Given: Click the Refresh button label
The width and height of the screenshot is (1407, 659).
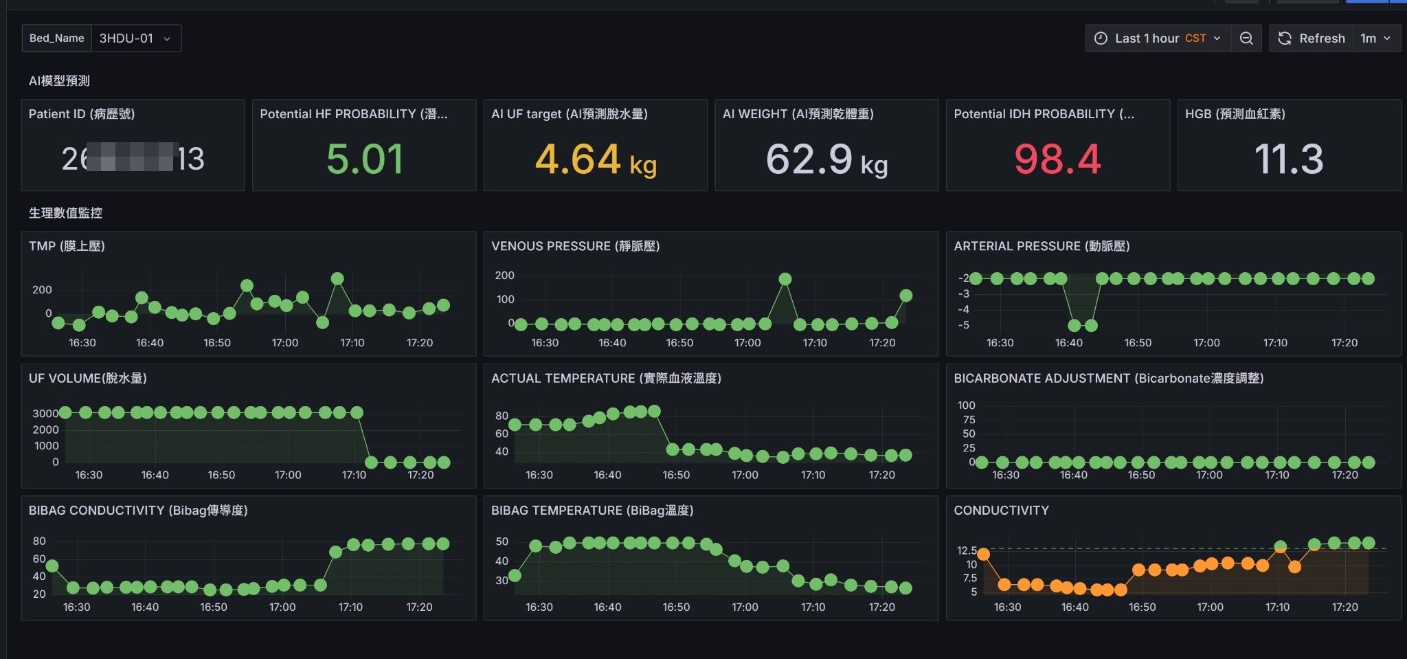Looking at the screenshot, I should [1322, 38].
